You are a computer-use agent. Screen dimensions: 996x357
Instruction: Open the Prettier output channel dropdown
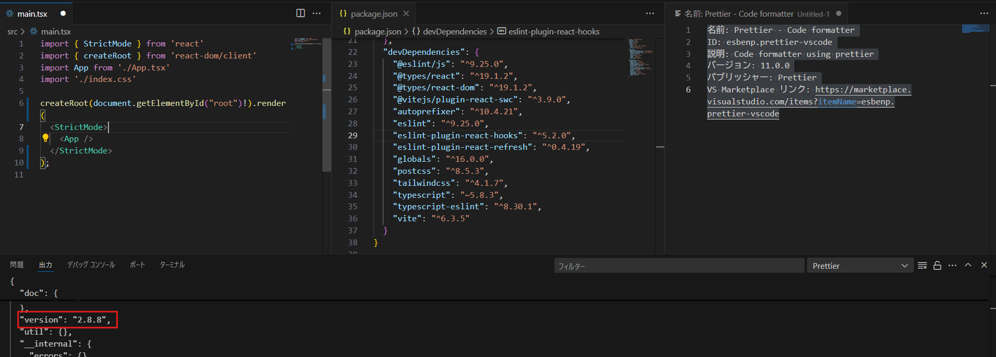click(860, 266)
